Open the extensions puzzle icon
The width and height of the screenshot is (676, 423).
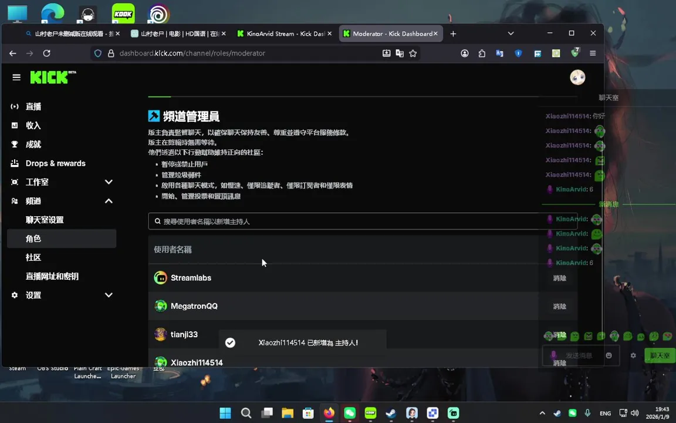click(x=482, y=53)
